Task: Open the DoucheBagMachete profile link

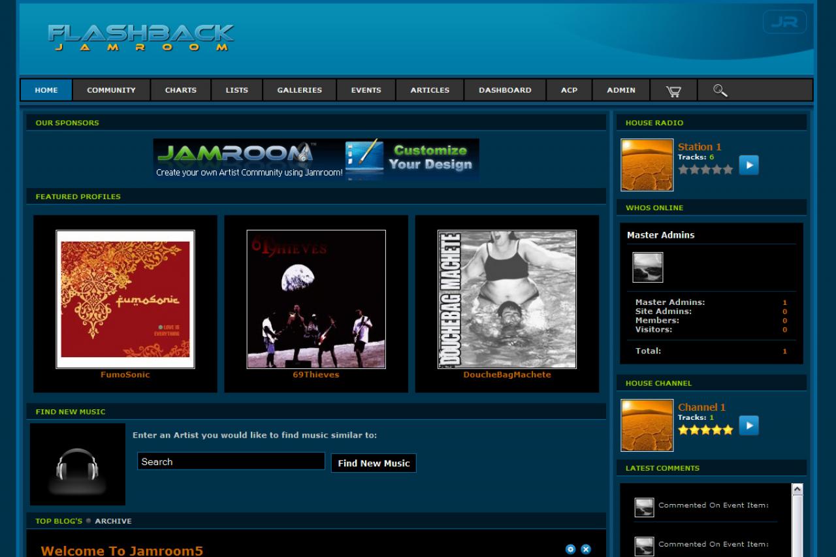Action: (507, 375)
